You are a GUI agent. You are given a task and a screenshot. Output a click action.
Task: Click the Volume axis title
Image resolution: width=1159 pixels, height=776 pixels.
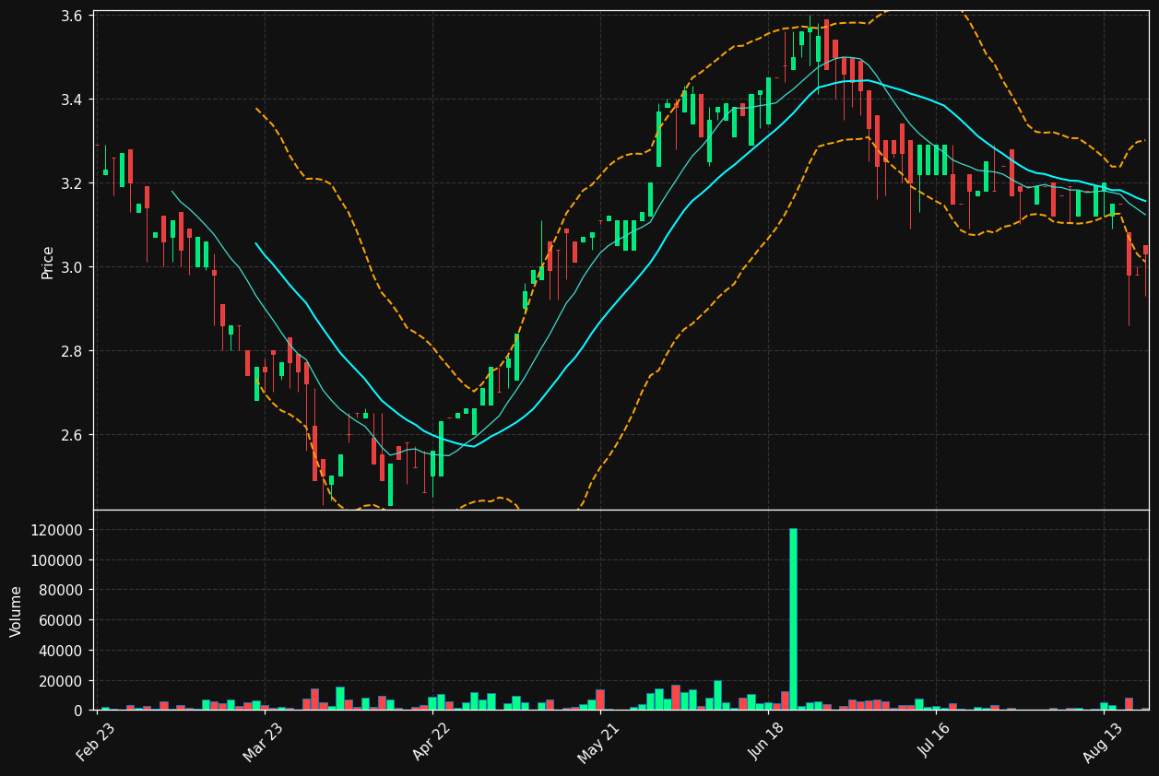coord(16,611)
